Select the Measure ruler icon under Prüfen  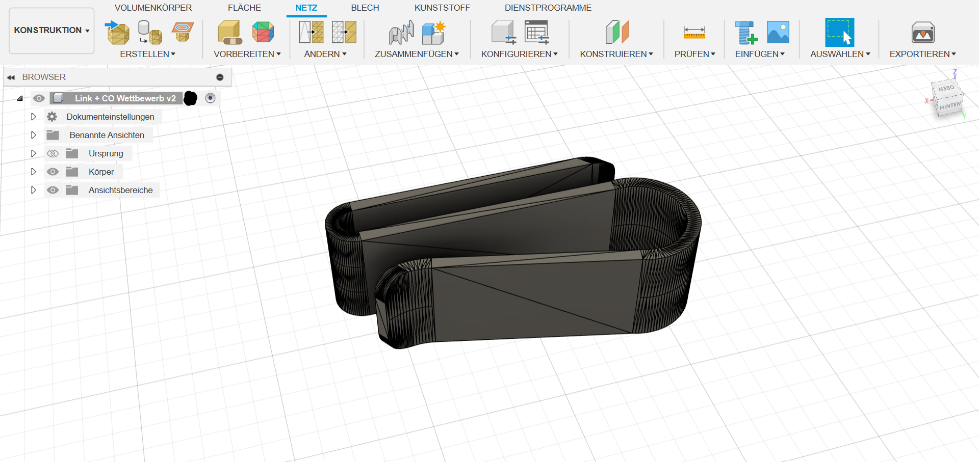694,33
